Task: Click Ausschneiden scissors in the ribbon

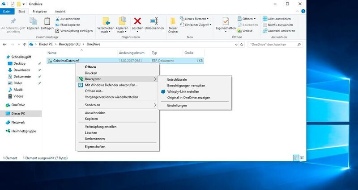Action: [68, 19]
